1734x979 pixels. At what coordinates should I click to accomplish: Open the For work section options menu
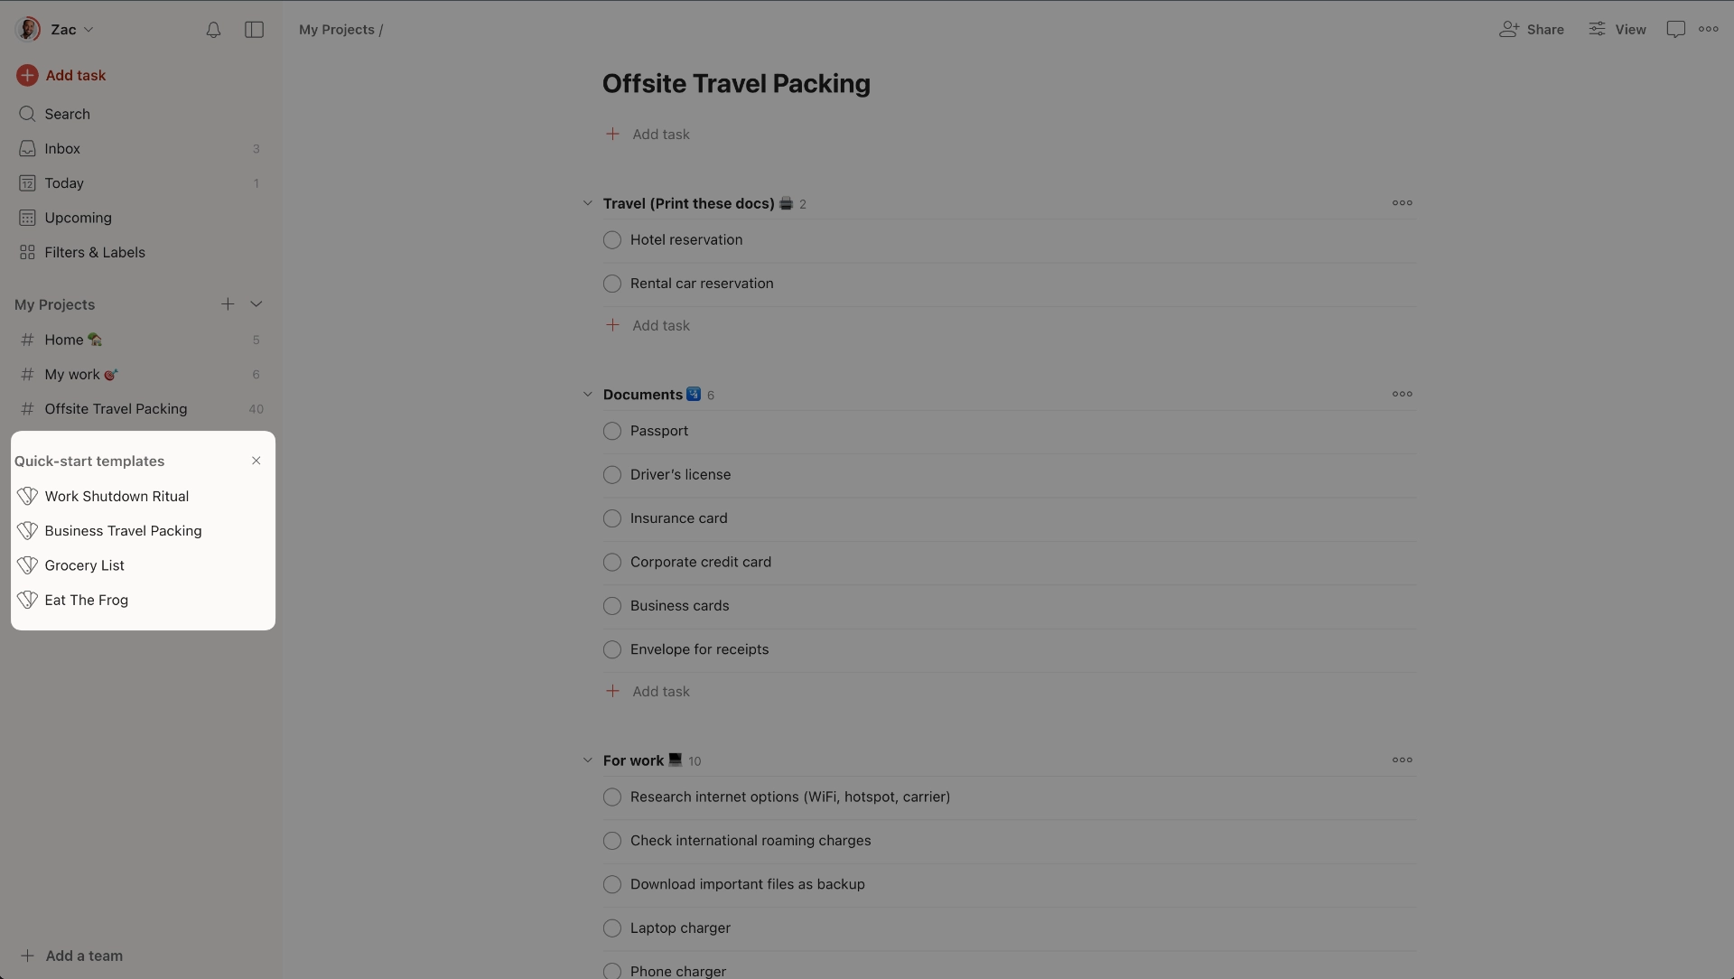click(1403, 760)
